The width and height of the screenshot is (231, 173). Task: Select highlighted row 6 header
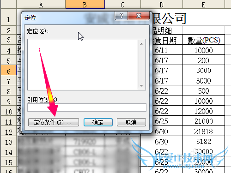point(9,70)
